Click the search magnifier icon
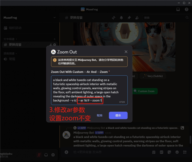Image resolution: width=192 pixels, height=162 pixels. click(x=187, y=18)
